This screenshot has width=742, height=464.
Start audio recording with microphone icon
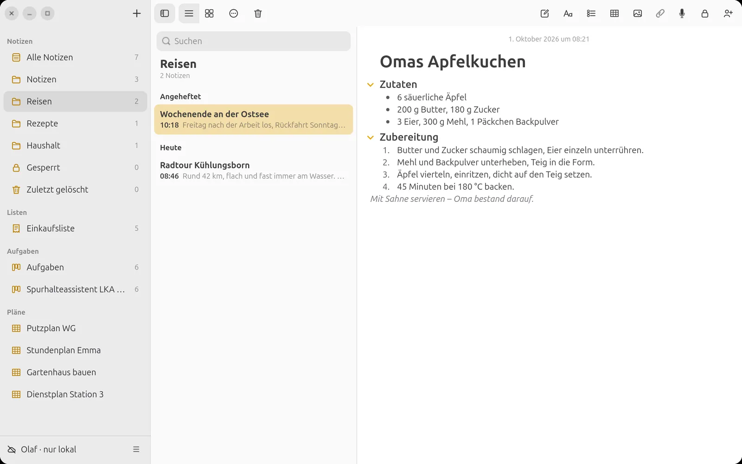[682, 13]
